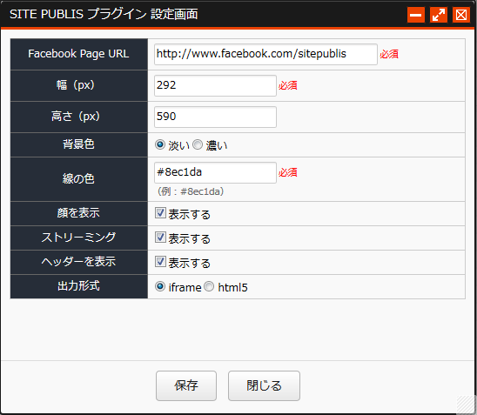Click the 高さ (px) height input

215,117
